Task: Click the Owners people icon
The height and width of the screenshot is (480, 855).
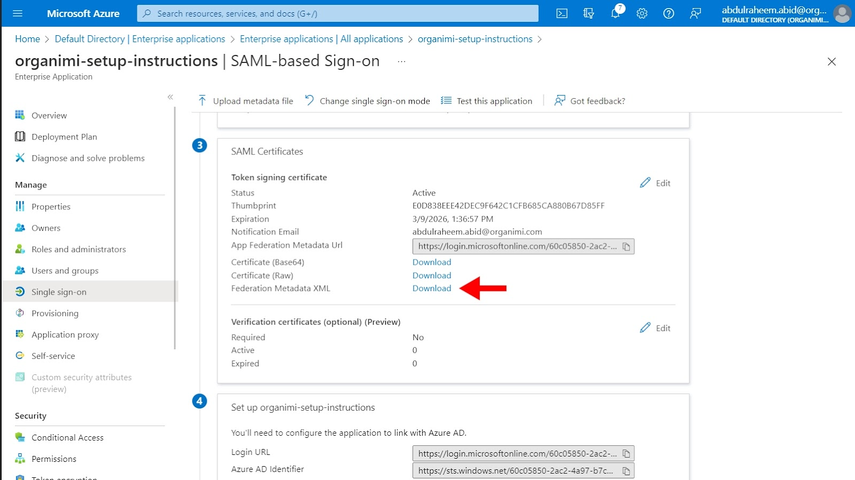Action: 20,227
